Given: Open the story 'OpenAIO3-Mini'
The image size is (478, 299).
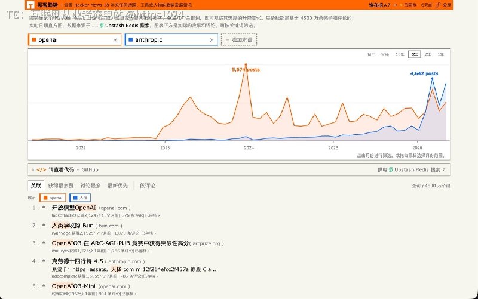Looking at the screenshot, I should [73, 286].
